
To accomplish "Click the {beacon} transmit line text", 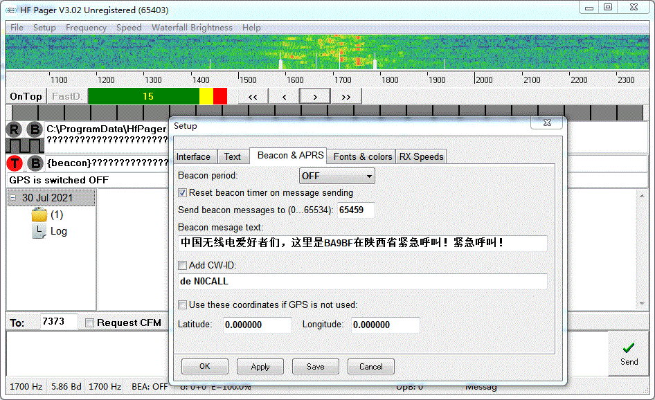I will [108, 163].
